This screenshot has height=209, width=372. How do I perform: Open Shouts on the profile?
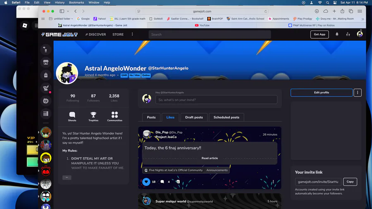click(x=72, y=116)
